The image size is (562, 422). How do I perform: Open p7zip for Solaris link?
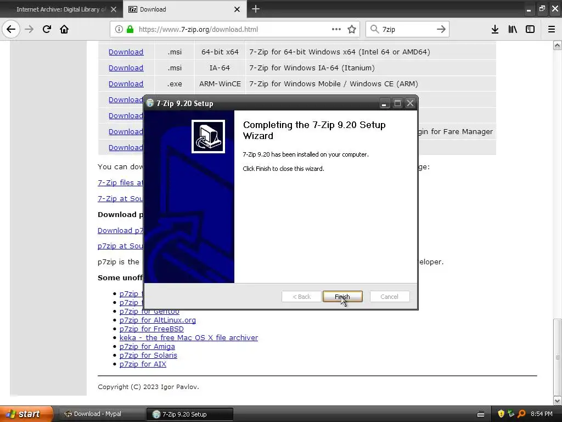tap(148, 355)
